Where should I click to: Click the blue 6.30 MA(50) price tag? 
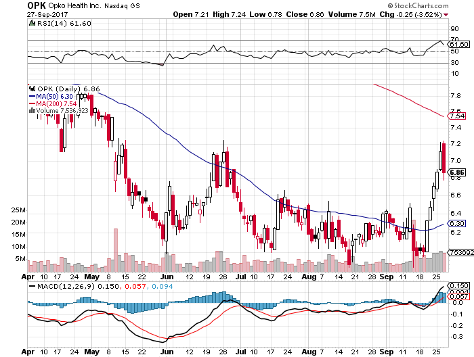click(457, 223)
